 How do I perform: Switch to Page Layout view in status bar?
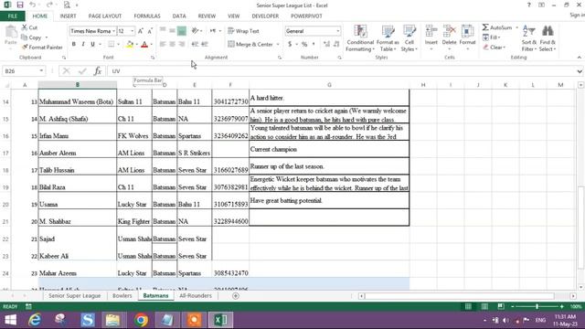point(484,306)
